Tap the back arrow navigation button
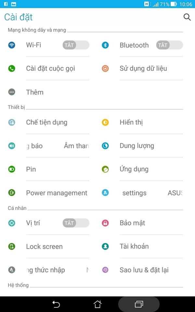Screen dimensions: 195x312 coord(56,304)
